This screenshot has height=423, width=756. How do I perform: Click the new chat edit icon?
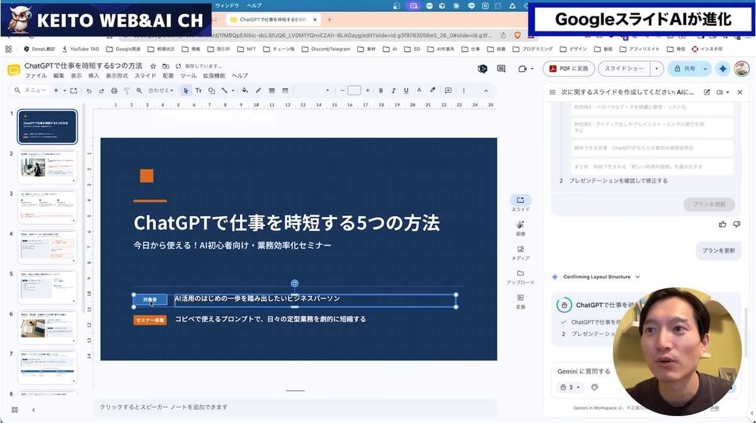tap(707, 92)
